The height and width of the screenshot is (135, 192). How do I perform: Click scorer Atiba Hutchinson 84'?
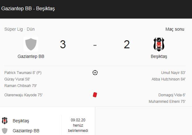tap(169, 79)
